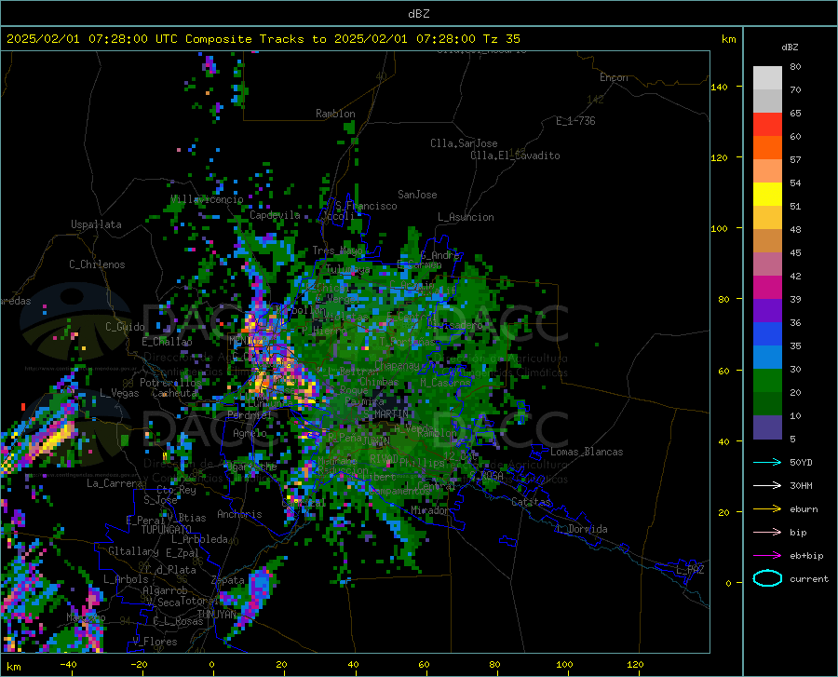Select the 10 dBZ slate purple swatch
Screen dimensions: 838x677
767,427
